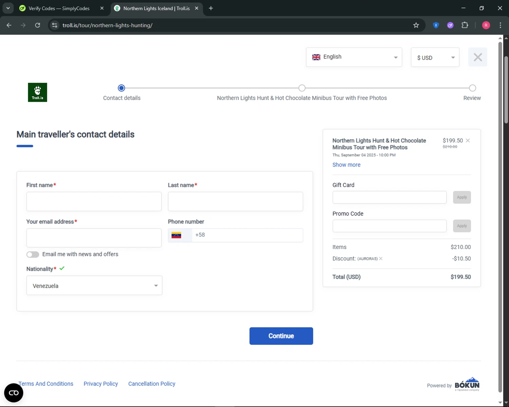Image resolution: width=509 pixels, height=407 pixels.
Task: Select the Northern Lights Hunt tour step
Action: pyautogui.click(x=302, y=88)
